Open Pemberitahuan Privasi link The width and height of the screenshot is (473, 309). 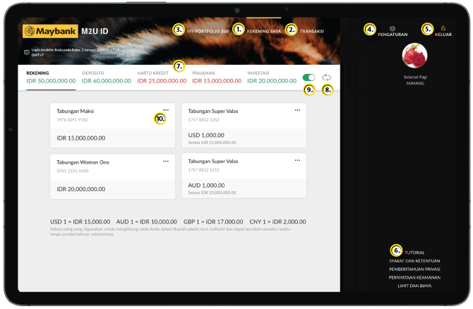[414, 269]
